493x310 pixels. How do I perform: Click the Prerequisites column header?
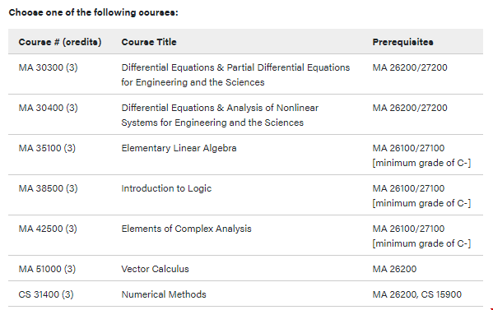pyautogui.click(x=402, y=42)
